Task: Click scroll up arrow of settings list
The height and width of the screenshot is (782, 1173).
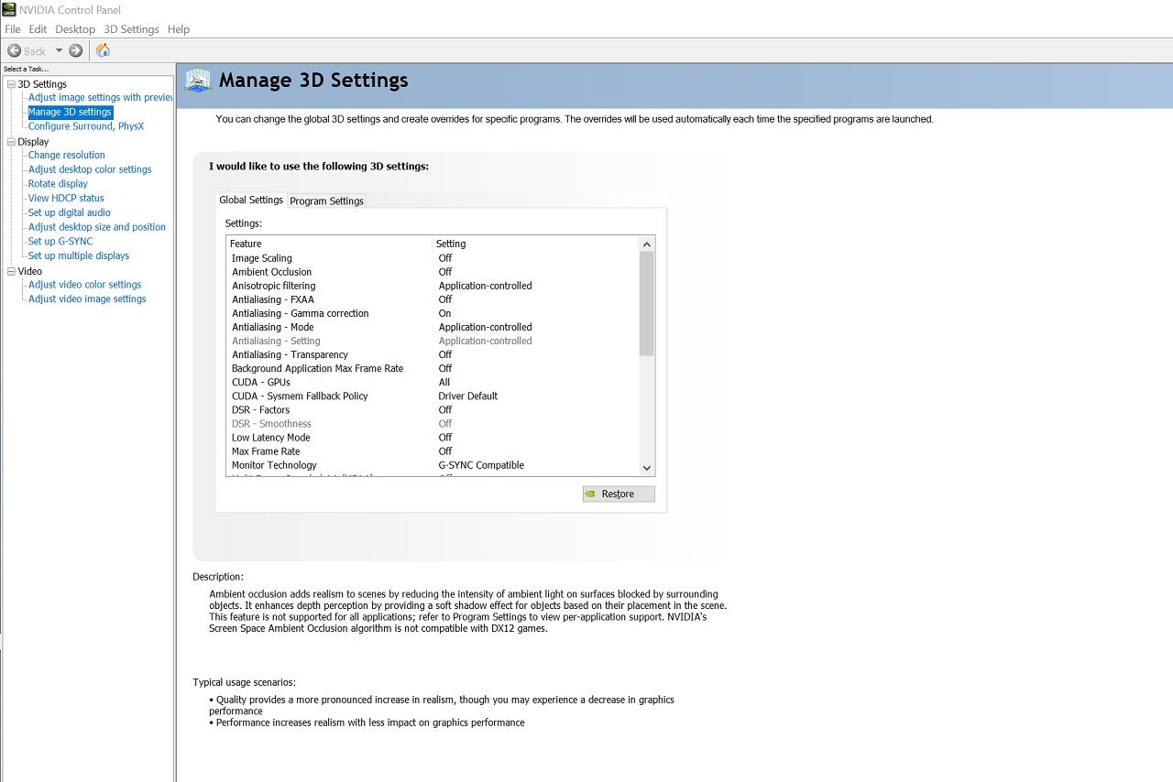Action: 647,244
